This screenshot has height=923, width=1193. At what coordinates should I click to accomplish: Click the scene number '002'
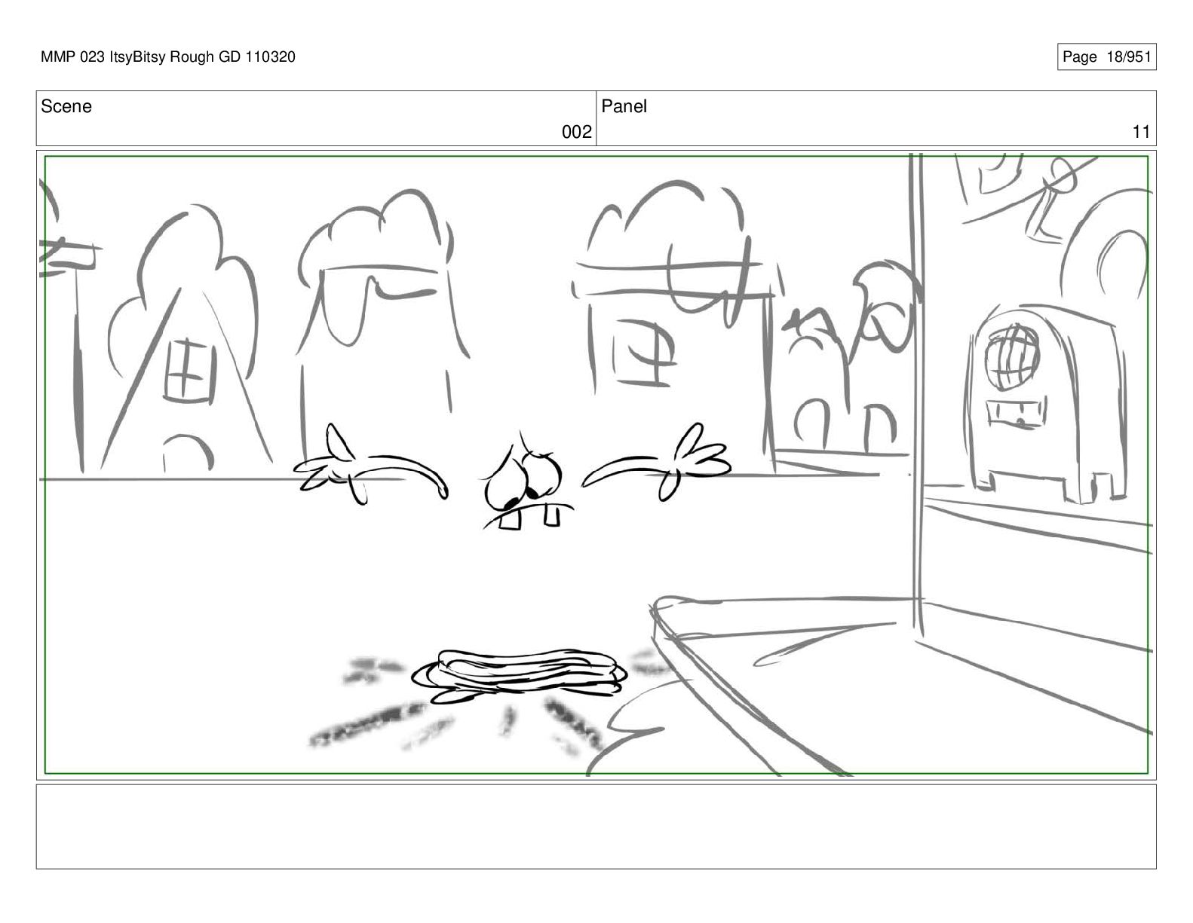tap(577, 133)
